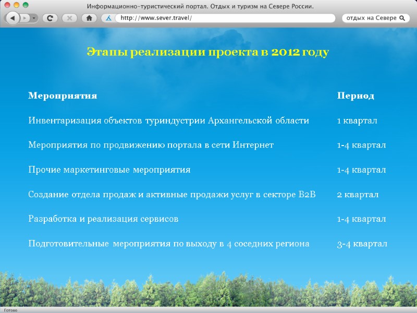Click 1-4 квартал beside Мероприятия по продвижению портала
This screenshot has width=417, height=313.
(361, 145)
